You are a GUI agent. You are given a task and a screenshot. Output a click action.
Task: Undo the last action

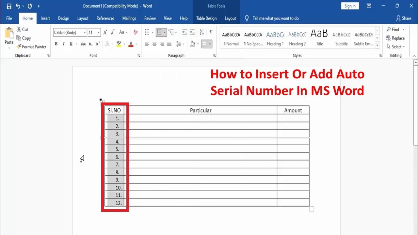[x=18, y=6]
